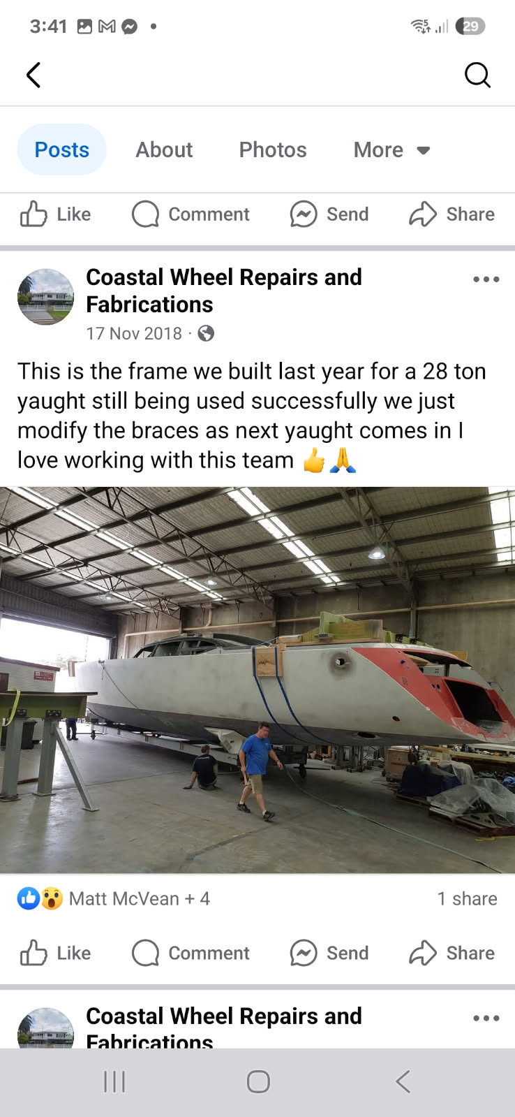Tap Android home button in navigation bar
The image size is (515, 1117).
point(258,1082)
